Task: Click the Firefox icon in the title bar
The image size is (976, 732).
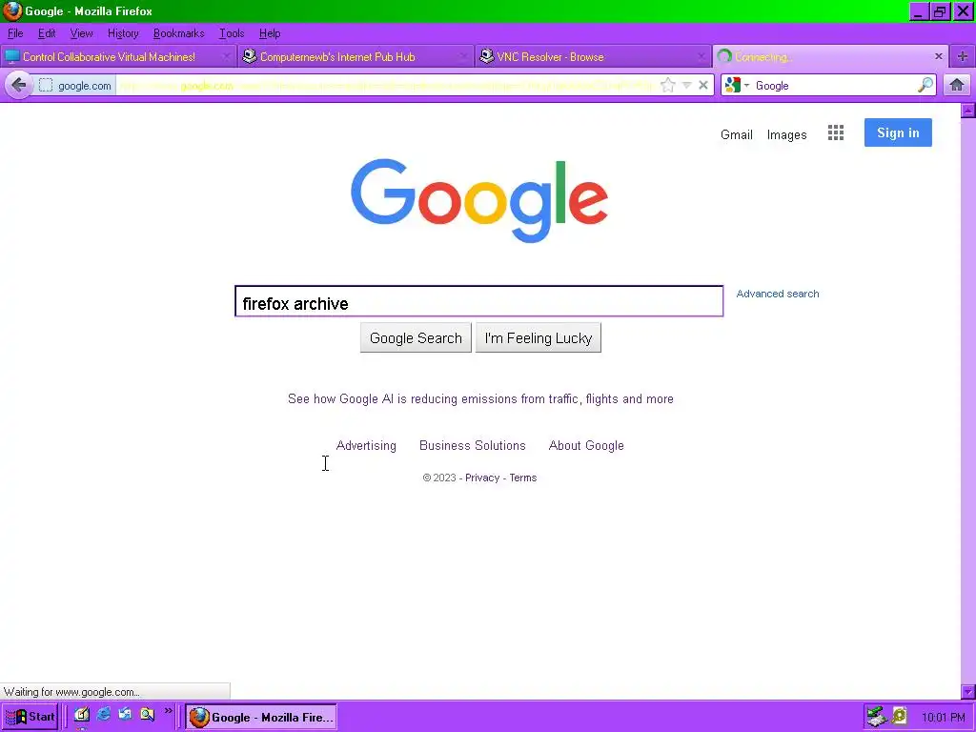Action: [x=11, y=11]
